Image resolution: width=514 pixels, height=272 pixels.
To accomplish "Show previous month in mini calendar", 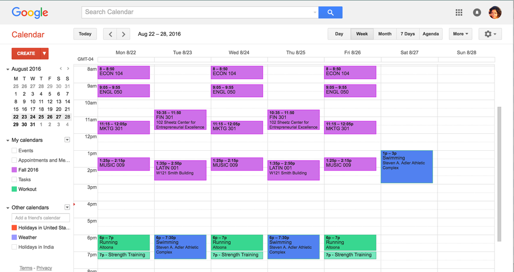I will point(61,69).
